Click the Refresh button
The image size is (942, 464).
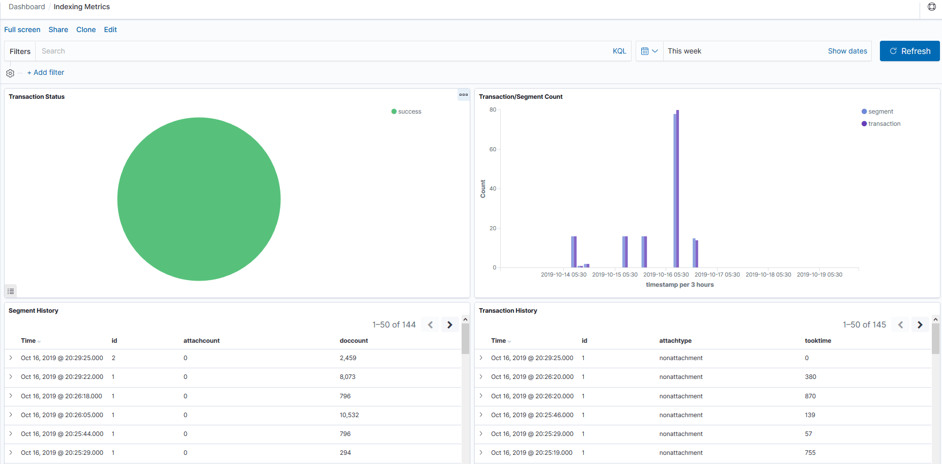click(x=909, y=51)
